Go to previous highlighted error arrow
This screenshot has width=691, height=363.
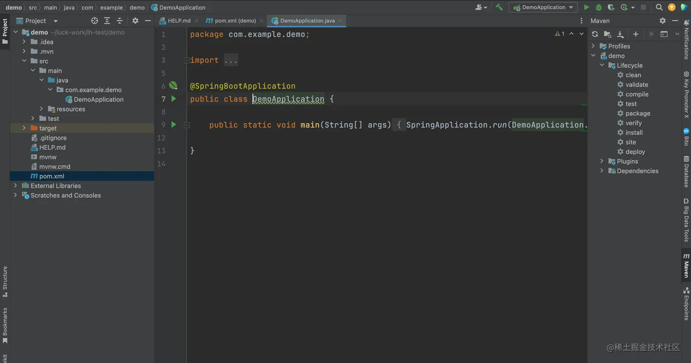click(571, 34)
